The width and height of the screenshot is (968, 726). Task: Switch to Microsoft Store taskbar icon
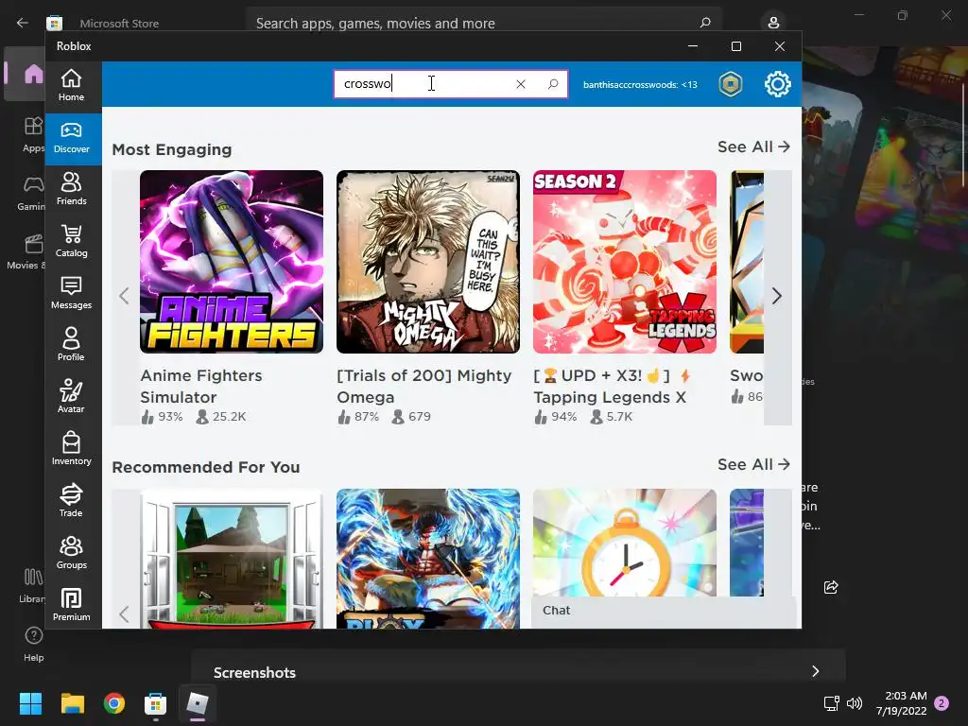(x=156, y=703)
